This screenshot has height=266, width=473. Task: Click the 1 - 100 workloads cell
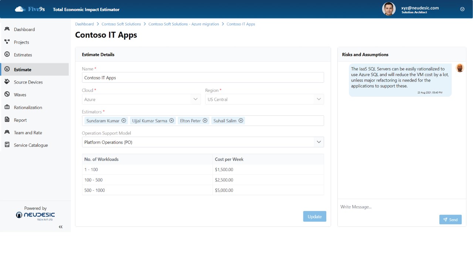tap(147, 170)
